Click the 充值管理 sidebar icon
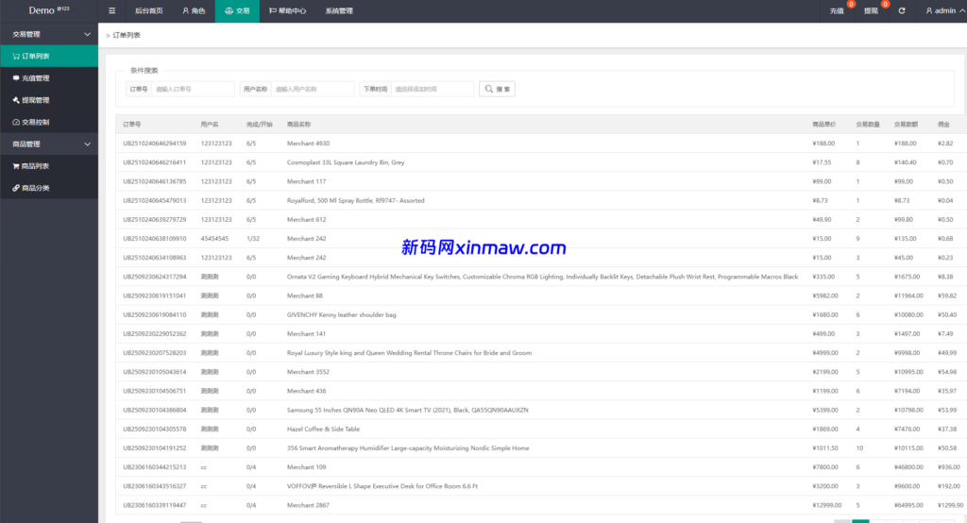The width and height of the screenshot is (967, 523). [15, 78]
